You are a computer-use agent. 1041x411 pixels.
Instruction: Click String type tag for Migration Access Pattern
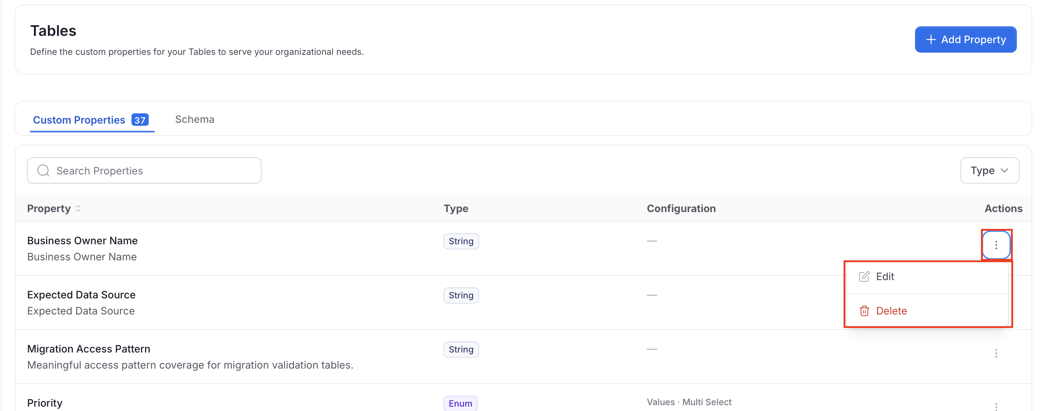pyautogui.click(x=461, y=349)
